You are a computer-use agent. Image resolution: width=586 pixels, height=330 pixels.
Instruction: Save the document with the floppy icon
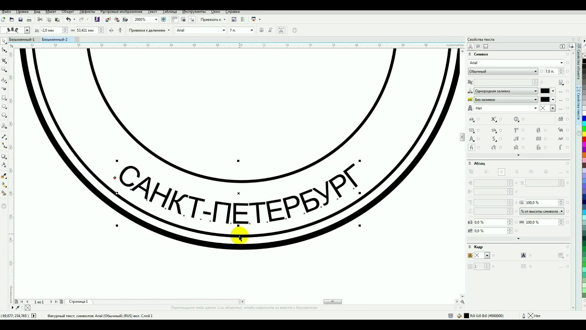click(20, 20)
